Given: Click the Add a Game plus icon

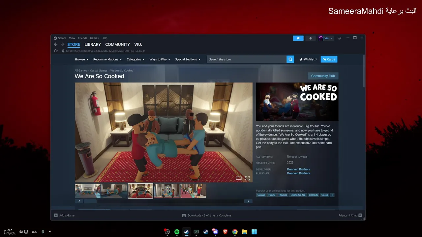Looking at the screenshot, I should [56, 215].
